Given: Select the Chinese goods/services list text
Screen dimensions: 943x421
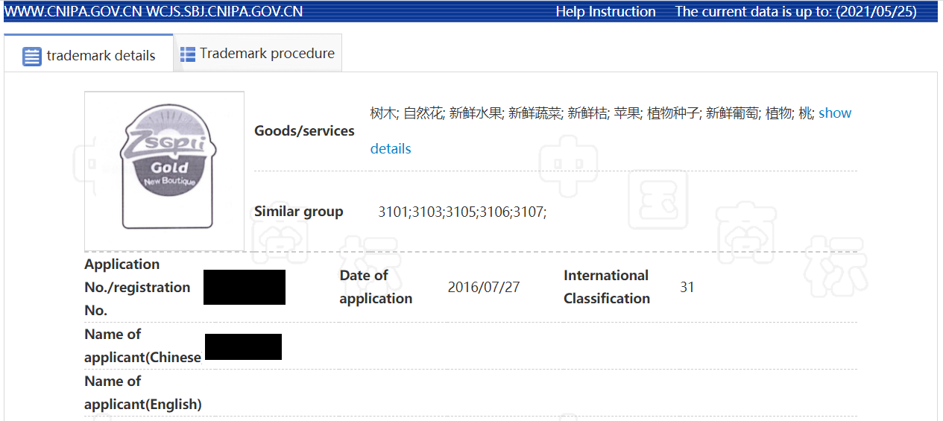Looking at the screenshot, I should 593,113.
